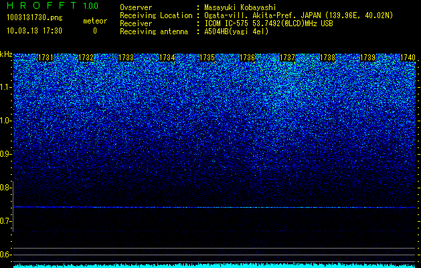Select the observer name Masayuki Kobayashi
Screen dimensions: 421x268
240,7
